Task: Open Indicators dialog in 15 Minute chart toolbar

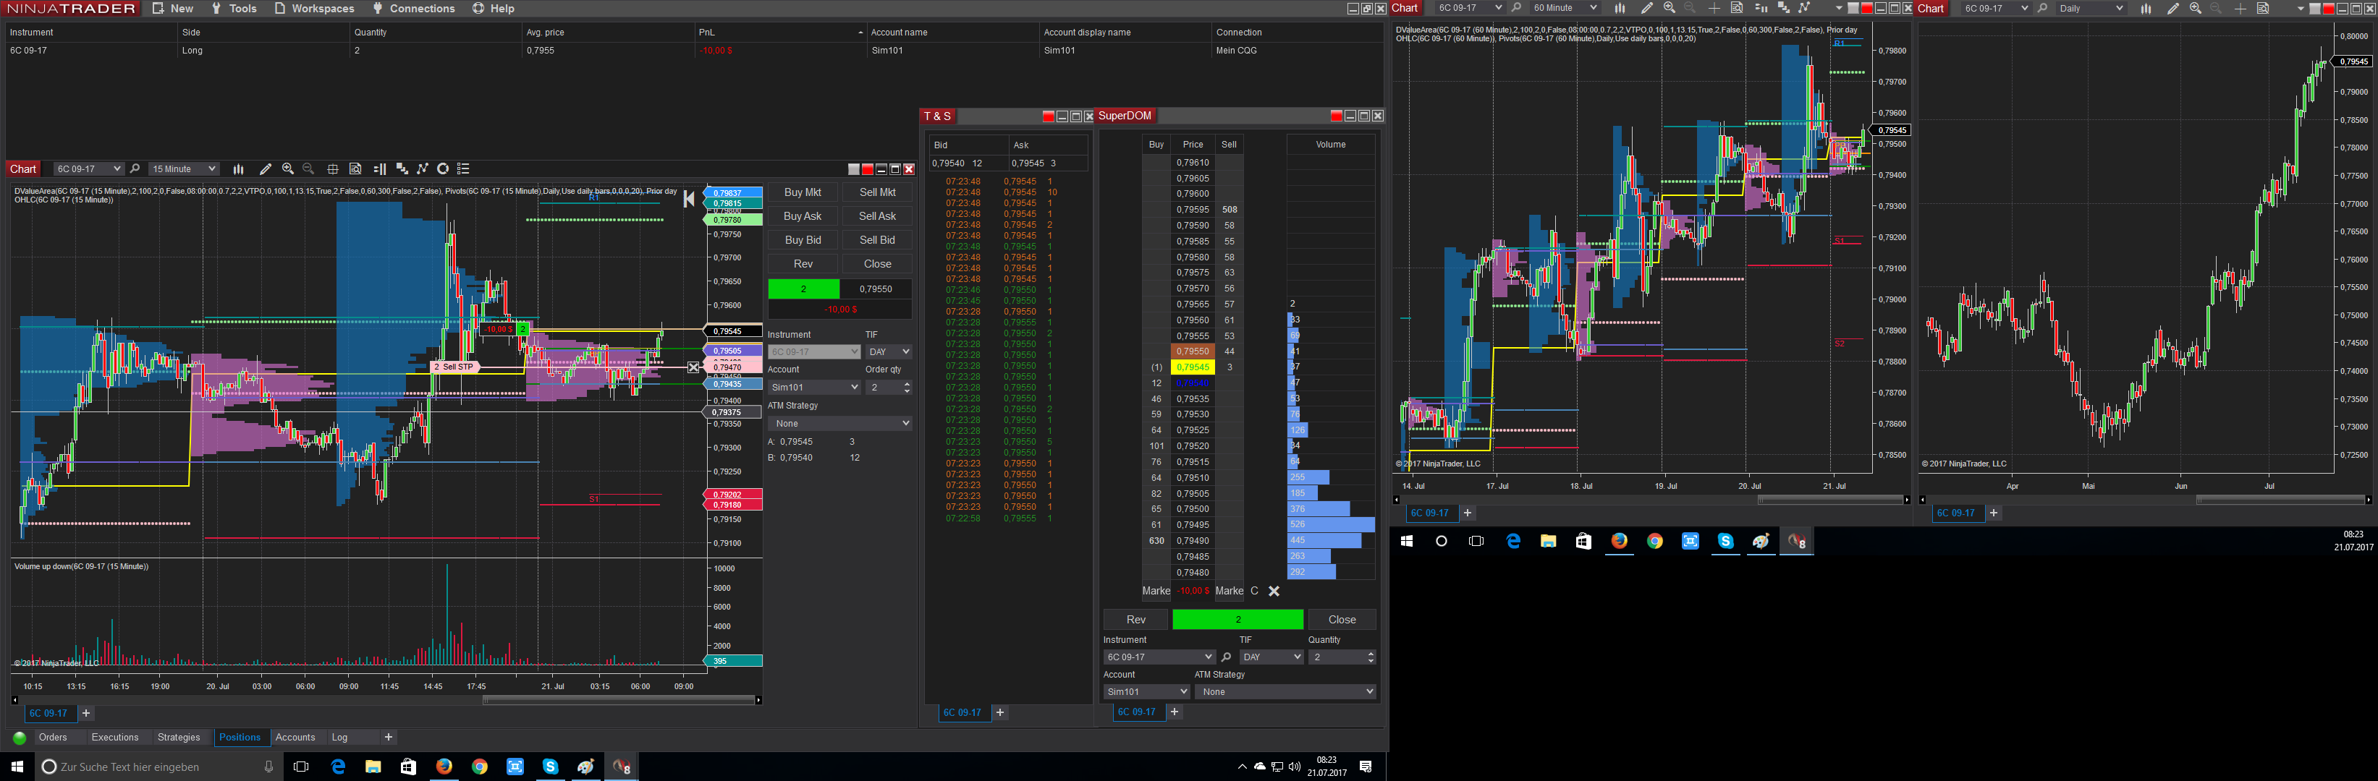Action: coord(402,168)
